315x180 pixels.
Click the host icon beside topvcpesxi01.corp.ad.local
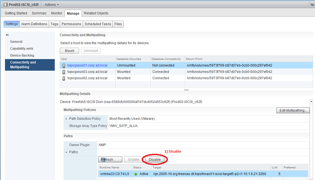(x=64, y=65)
